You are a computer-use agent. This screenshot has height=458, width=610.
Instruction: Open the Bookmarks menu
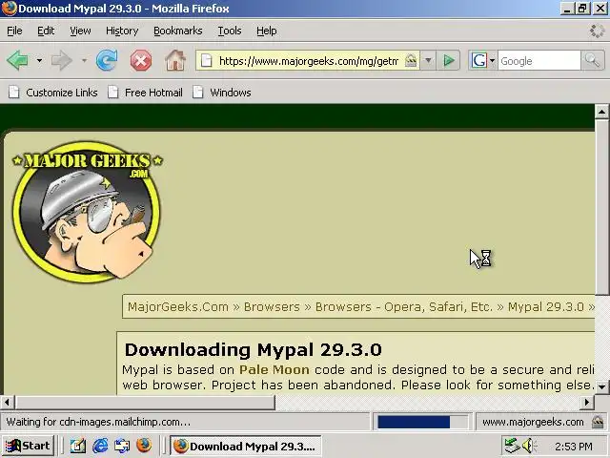pyautogui.click(x=178, y=31)
